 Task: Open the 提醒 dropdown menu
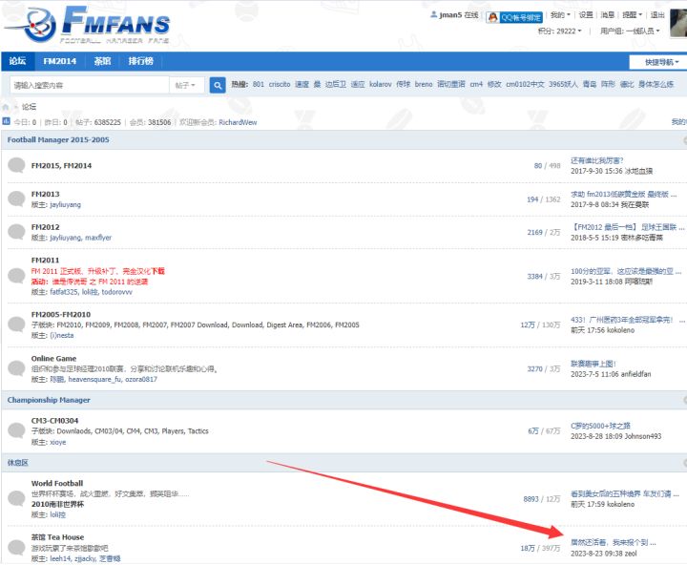coord(632,15)
